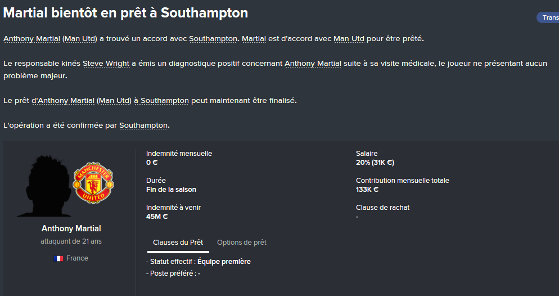Open the Martial link after Southampton, first line

(254, 39)
